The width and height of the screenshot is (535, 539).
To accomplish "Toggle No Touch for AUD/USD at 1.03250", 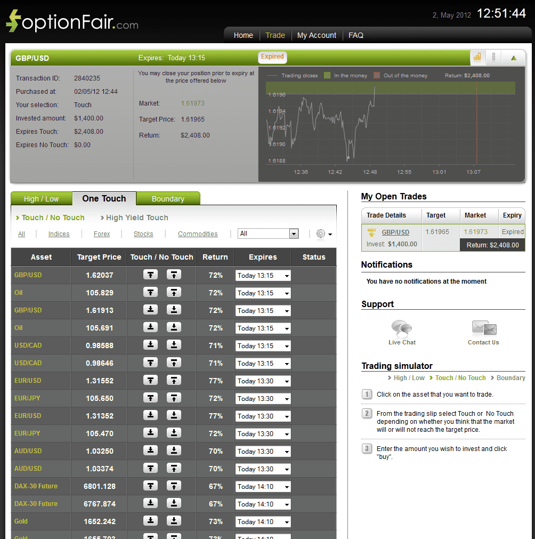I will point(173,450).
